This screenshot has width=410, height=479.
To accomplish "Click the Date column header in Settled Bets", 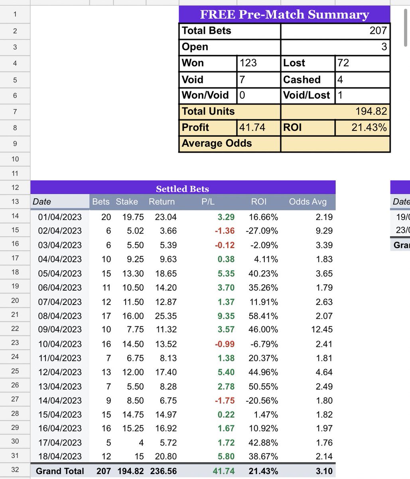I will pos(60,202).
